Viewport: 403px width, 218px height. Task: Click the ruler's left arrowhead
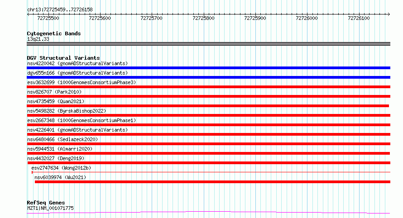click(x=28, y=14)
